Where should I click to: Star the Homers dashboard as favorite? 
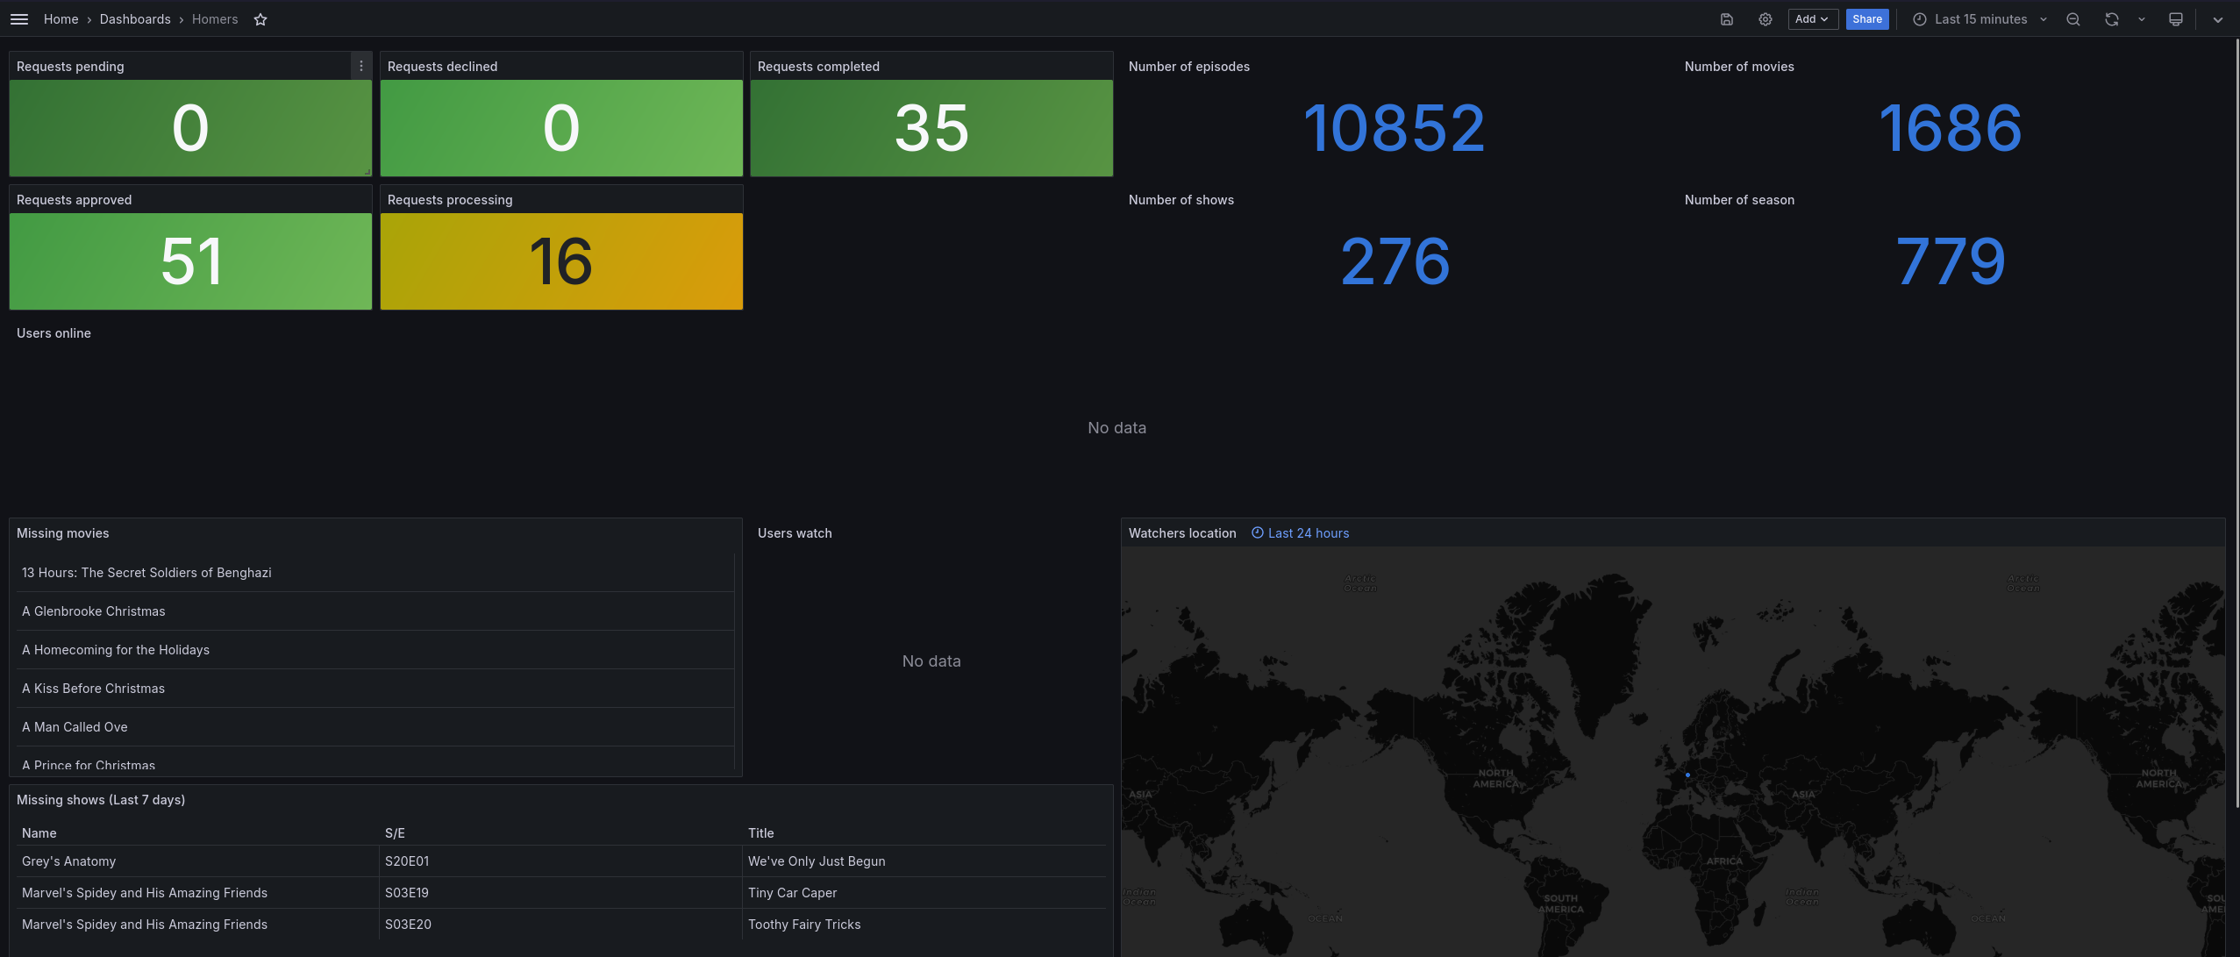pos(260,19)
